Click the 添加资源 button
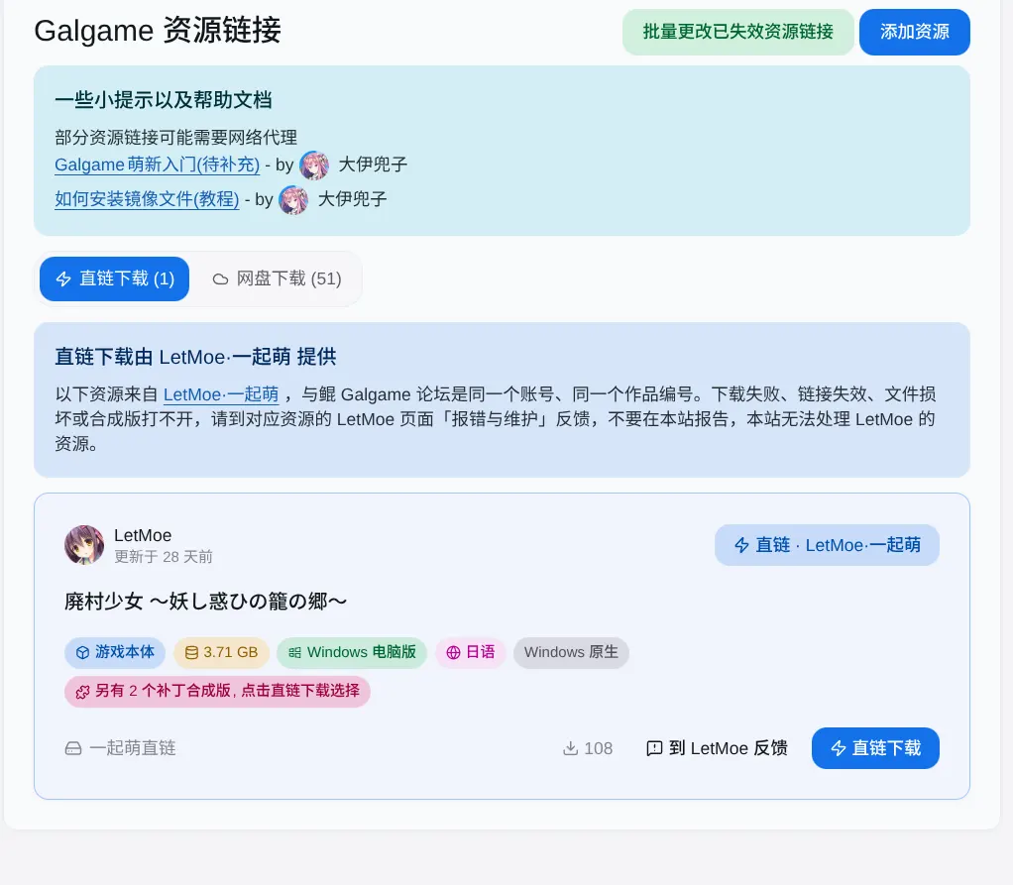The image size is (1013, 885). click(x=915, y=32)
